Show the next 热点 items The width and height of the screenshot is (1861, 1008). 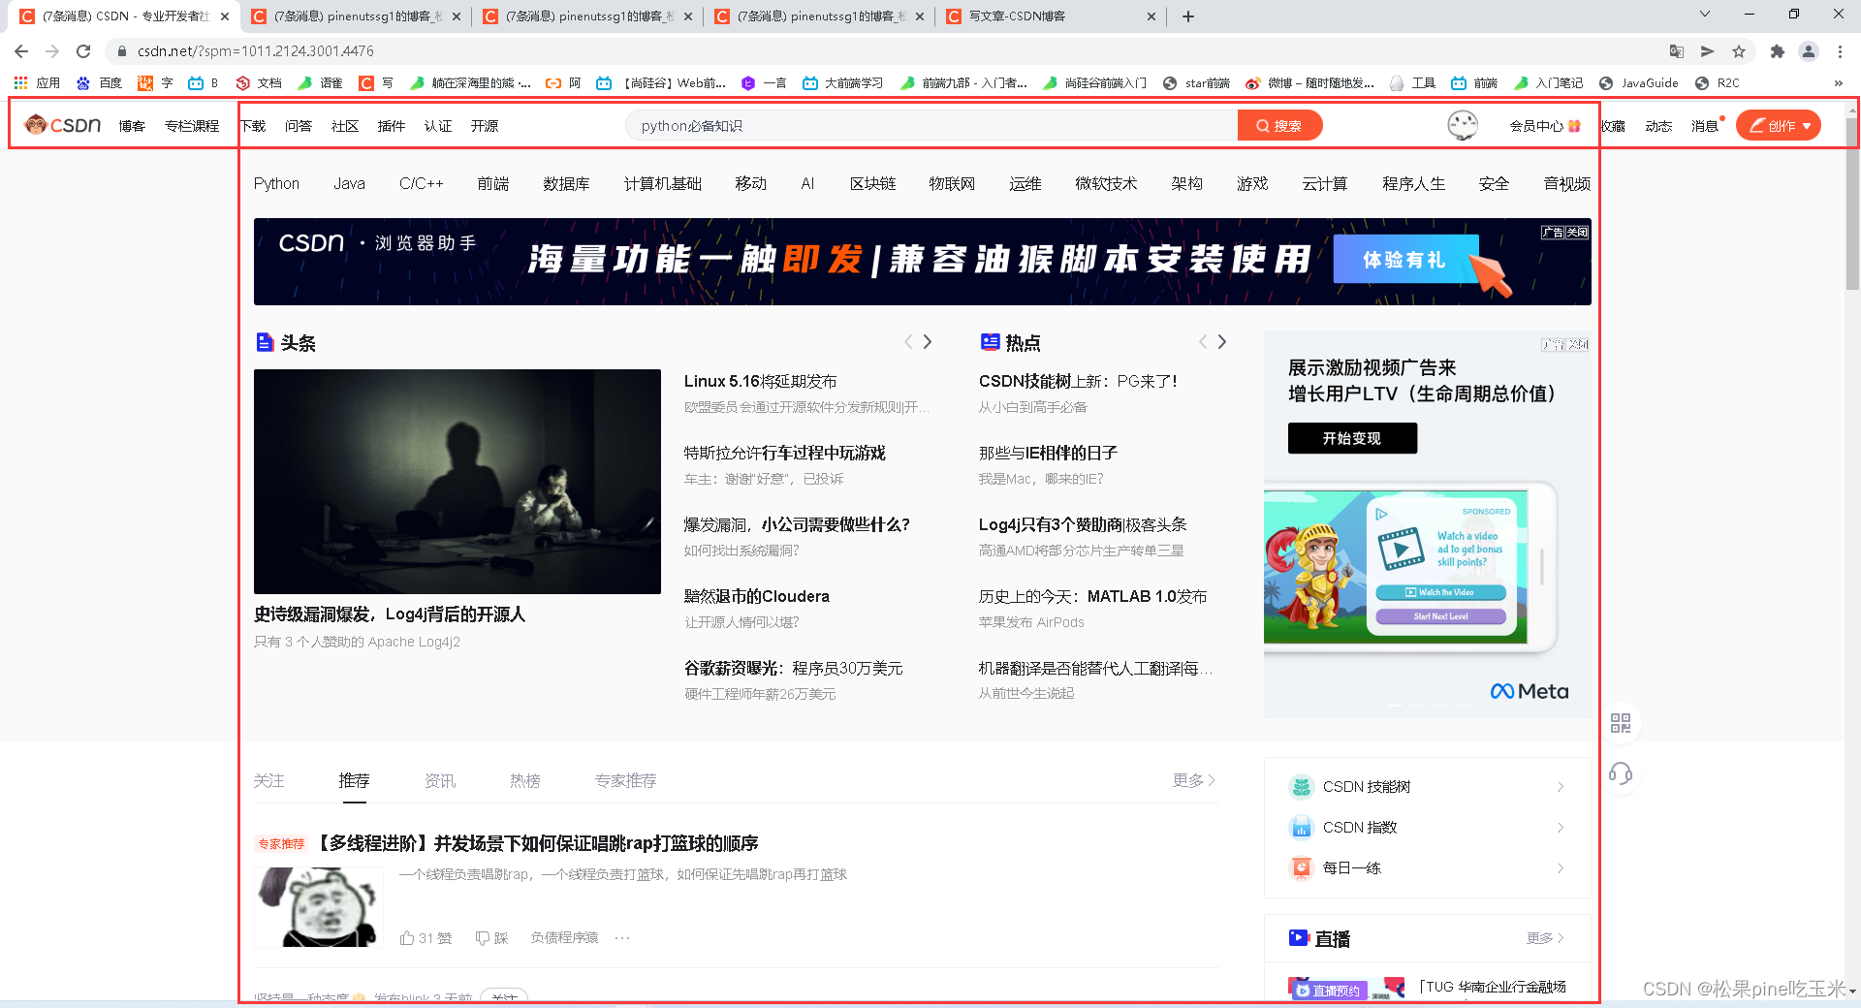coord(1222,341)
